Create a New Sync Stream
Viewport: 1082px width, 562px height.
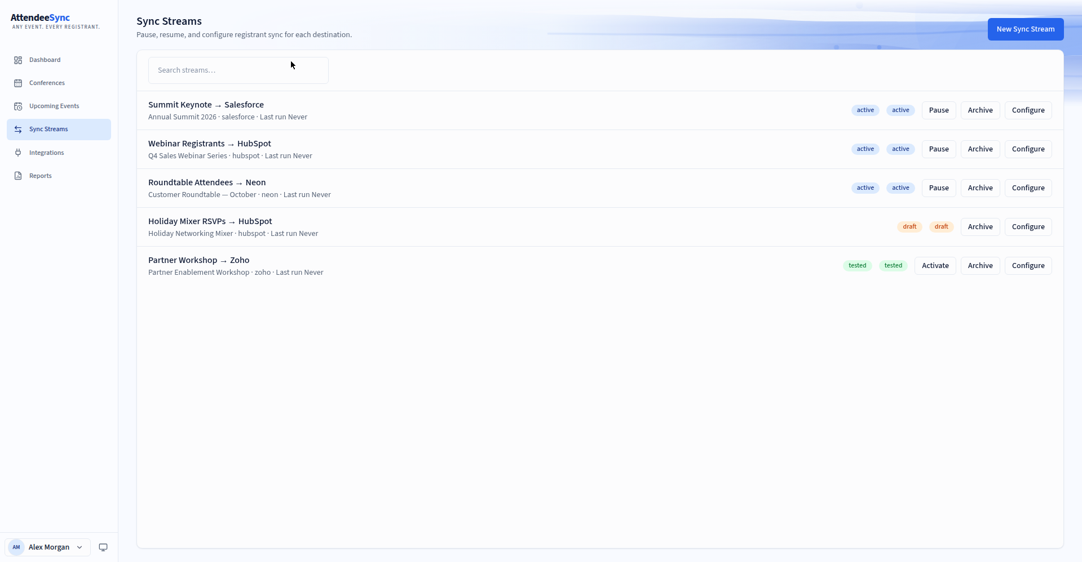tap(1026, 29)
